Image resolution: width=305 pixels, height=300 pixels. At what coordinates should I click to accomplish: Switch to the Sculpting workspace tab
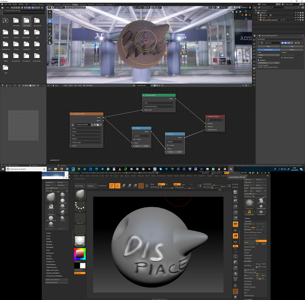[x=49, y=4]
